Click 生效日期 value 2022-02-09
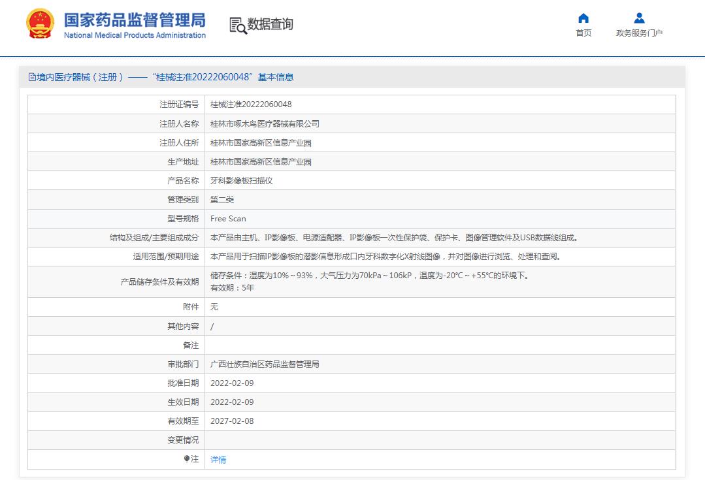The height and width of the screenshot is (480, 705). click(232, 402)
